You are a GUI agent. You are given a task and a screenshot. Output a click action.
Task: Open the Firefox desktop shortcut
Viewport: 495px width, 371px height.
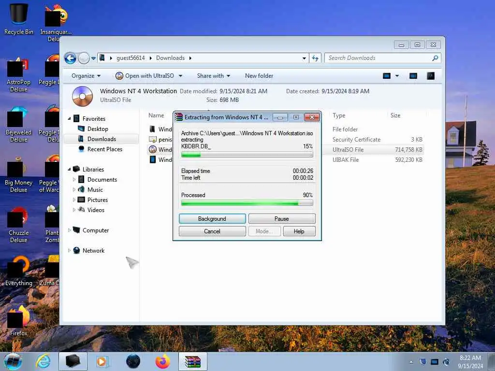pos(19,320)
